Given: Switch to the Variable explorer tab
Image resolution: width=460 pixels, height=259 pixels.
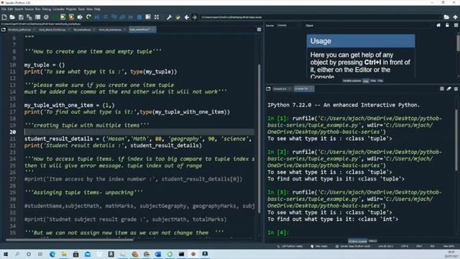Looking at the screenshot, I should coord(351,81).
